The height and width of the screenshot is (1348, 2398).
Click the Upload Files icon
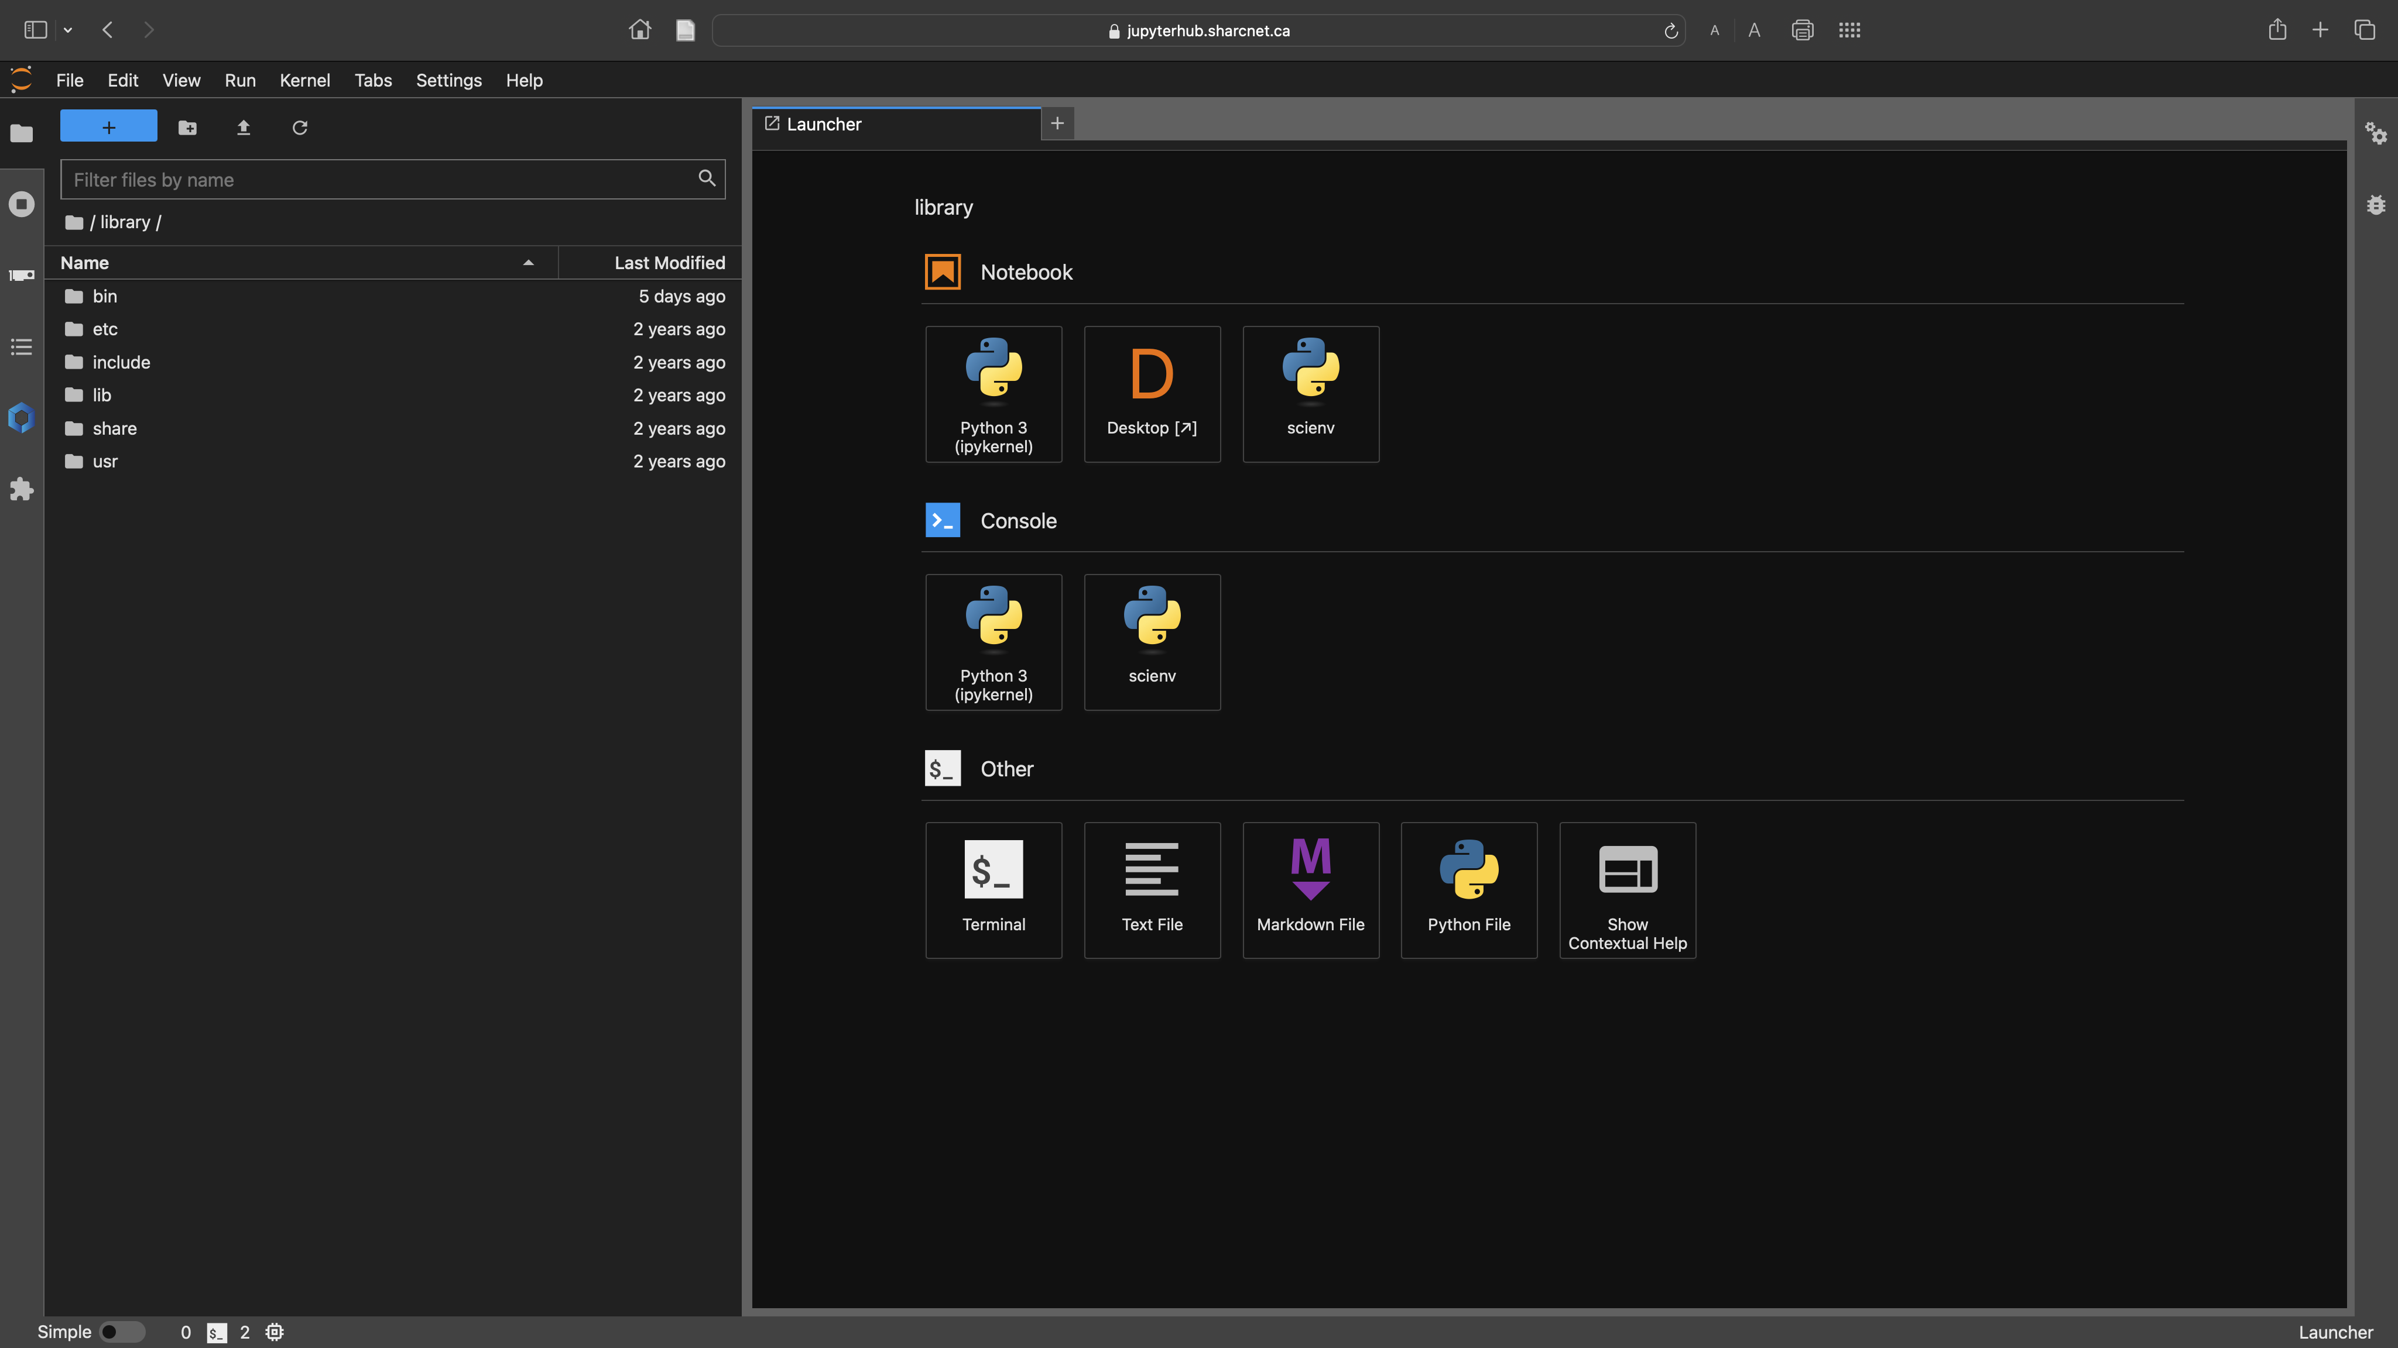[243, 128]
